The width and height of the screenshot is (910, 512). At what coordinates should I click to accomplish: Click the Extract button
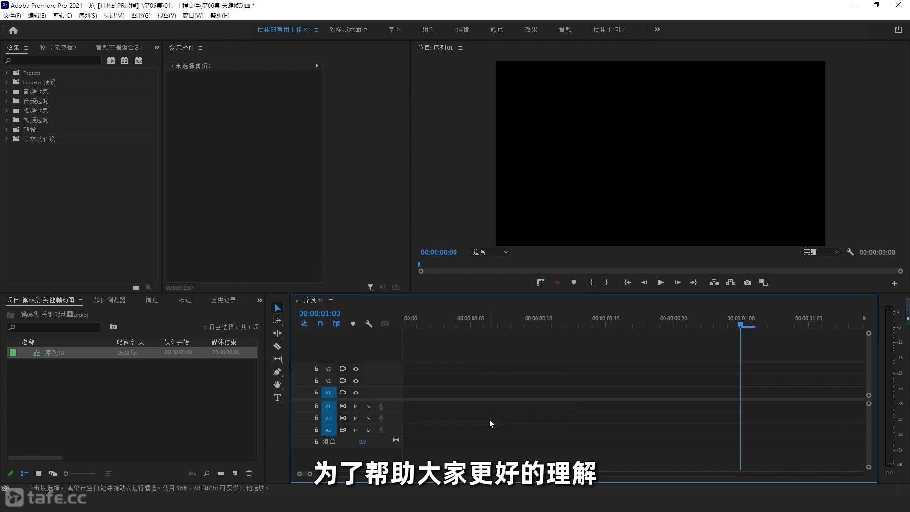tap(730, 283)
